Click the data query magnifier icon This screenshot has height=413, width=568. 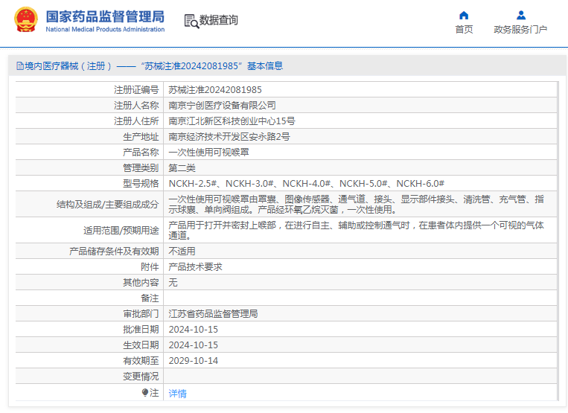tap(191, 21)
